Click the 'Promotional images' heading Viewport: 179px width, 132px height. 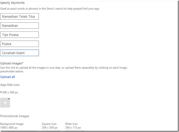pyautogui.click(x=15, y=116)
